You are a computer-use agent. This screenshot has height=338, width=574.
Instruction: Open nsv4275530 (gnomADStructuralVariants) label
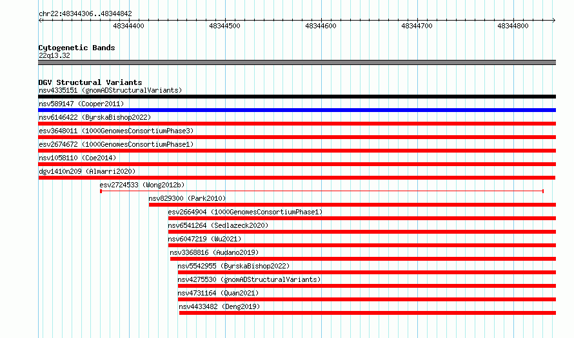tap(249, 279)
